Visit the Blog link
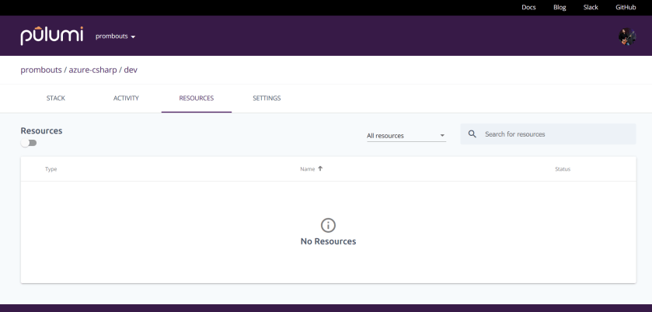 560,7
